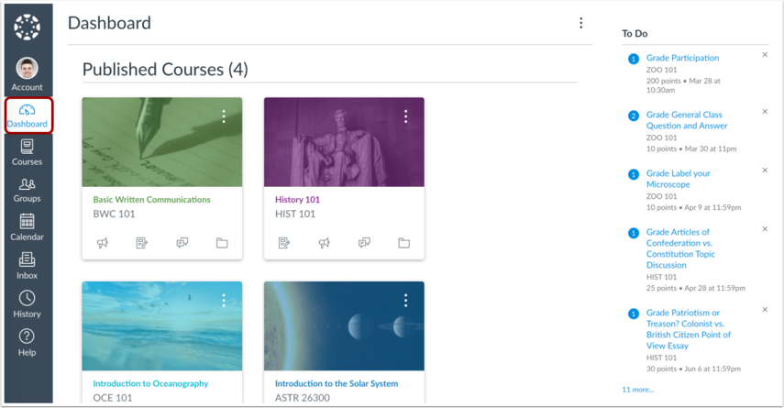Open Groups in the global navigation
The height and width of the screenshot is (408, 784).
coord(27,191)
